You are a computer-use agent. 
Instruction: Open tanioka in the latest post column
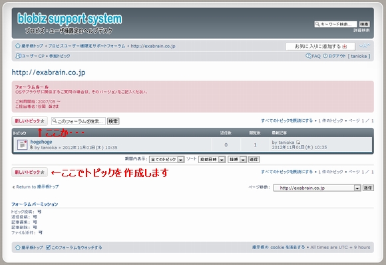286,142
